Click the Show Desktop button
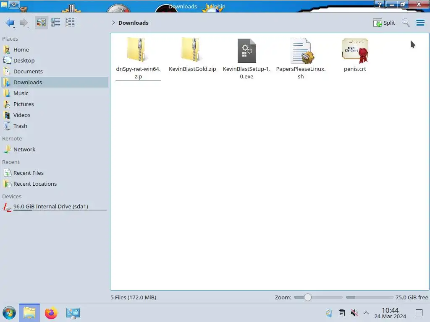This screenshot has width=430, height=322. point(419,313)
